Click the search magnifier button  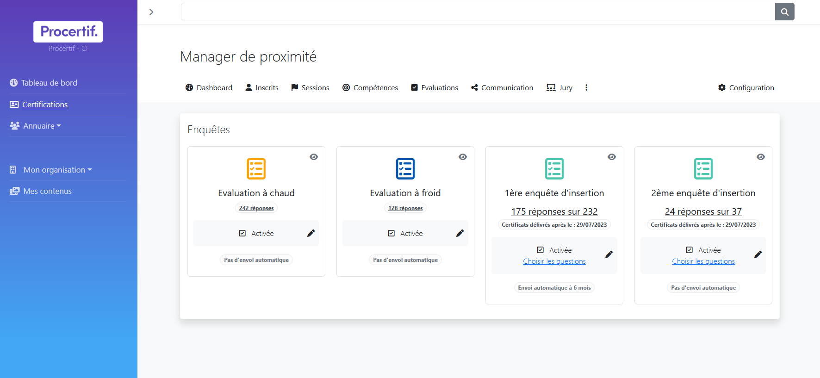pos(784,12)
